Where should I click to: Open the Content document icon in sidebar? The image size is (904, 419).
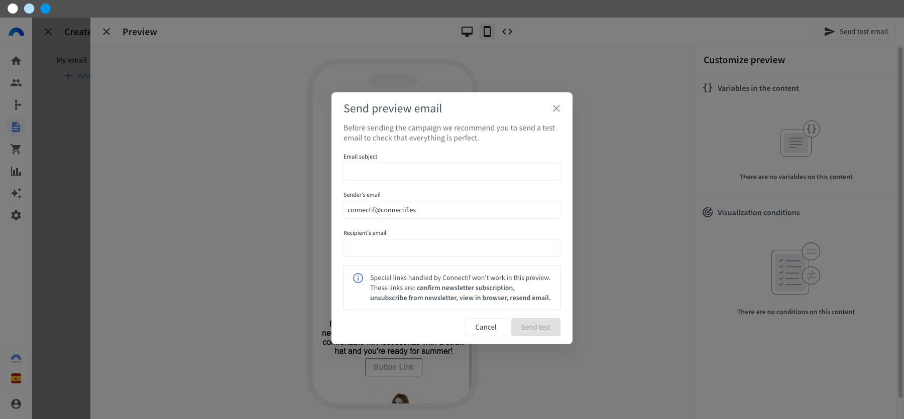(x=16, y=127)
